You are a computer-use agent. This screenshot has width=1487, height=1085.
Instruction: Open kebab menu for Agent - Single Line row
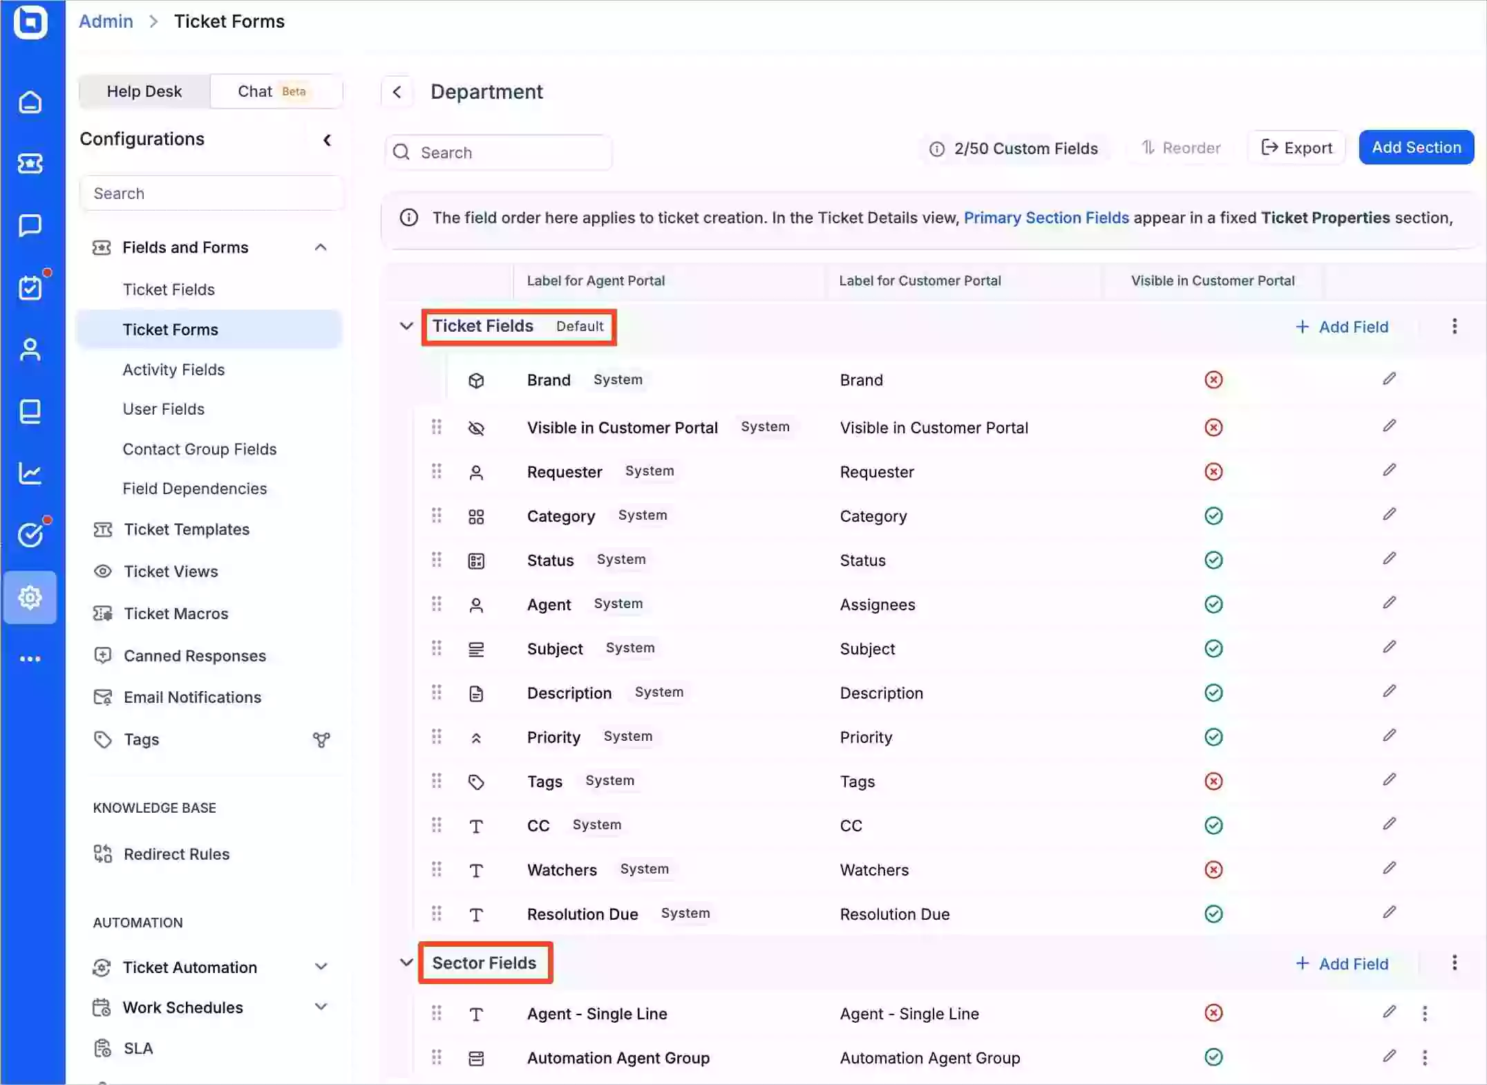click(1424, 1013)
